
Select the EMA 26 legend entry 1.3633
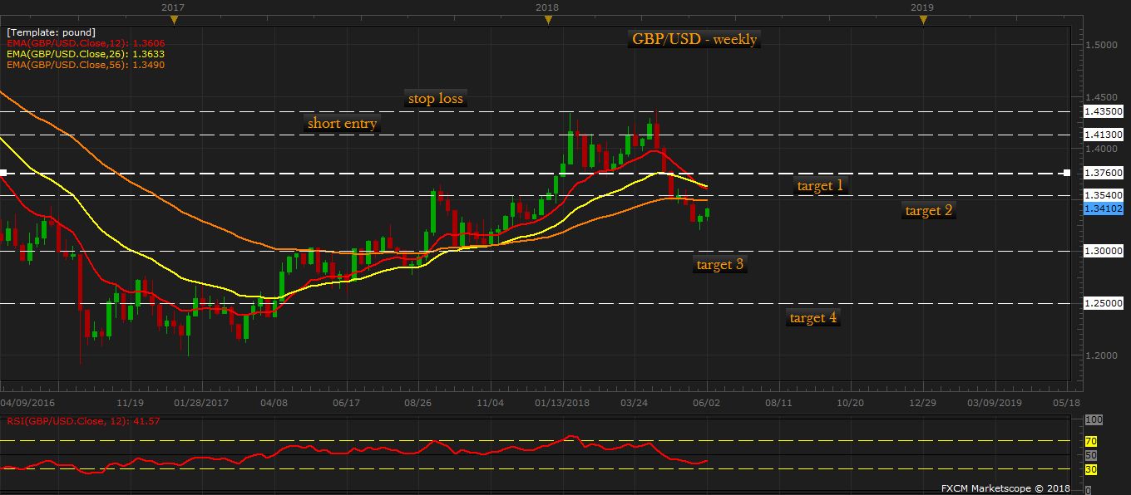point(86,54)
